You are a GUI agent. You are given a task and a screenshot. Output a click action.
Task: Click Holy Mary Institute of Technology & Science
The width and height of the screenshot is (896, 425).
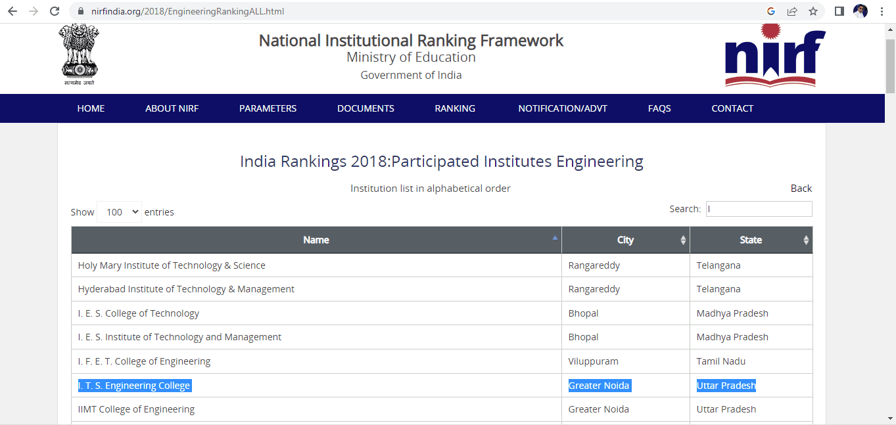pos(172,265)
